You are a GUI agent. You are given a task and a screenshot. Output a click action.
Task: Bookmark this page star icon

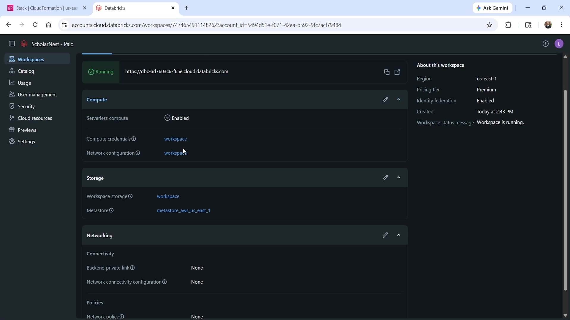tap(490, 25)
